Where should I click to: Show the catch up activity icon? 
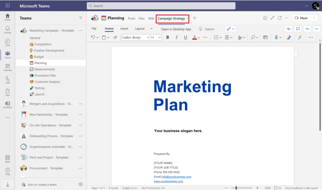(307, 29)
